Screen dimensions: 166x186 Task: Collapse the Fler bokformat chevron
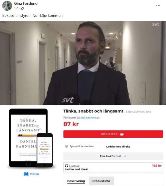click(x=125, y=156)
